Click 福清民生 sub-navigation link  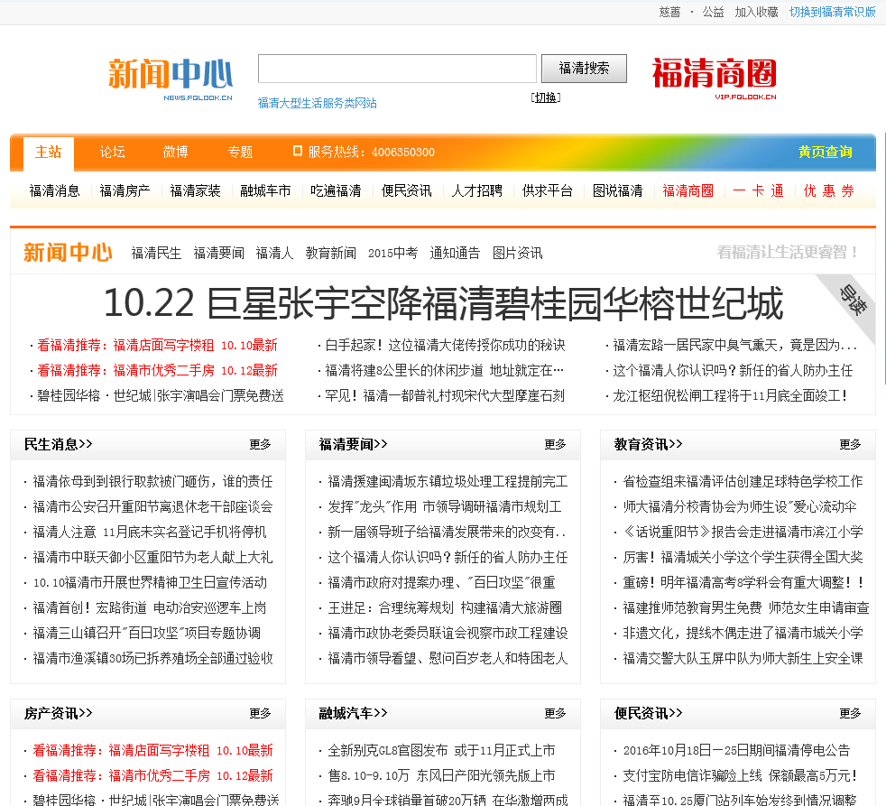156,254
